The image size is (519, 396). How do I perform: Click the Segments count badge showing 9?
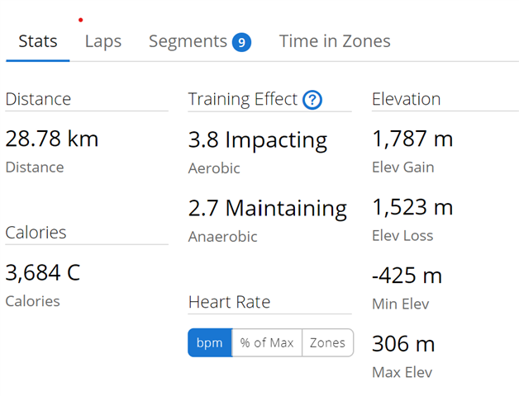point(241,42)
